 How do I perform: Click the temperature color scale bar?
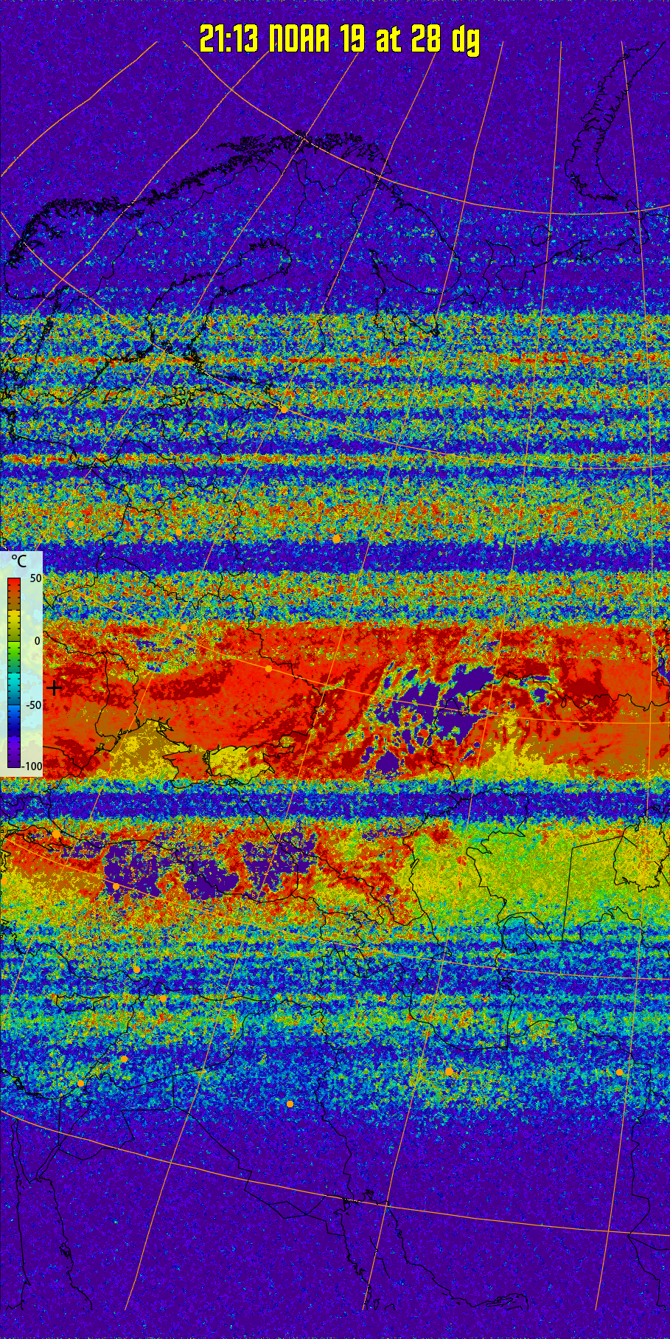(x=14, y=673)
